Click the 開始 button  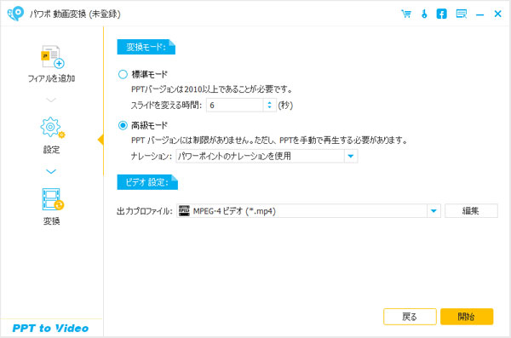click(467, 317)
